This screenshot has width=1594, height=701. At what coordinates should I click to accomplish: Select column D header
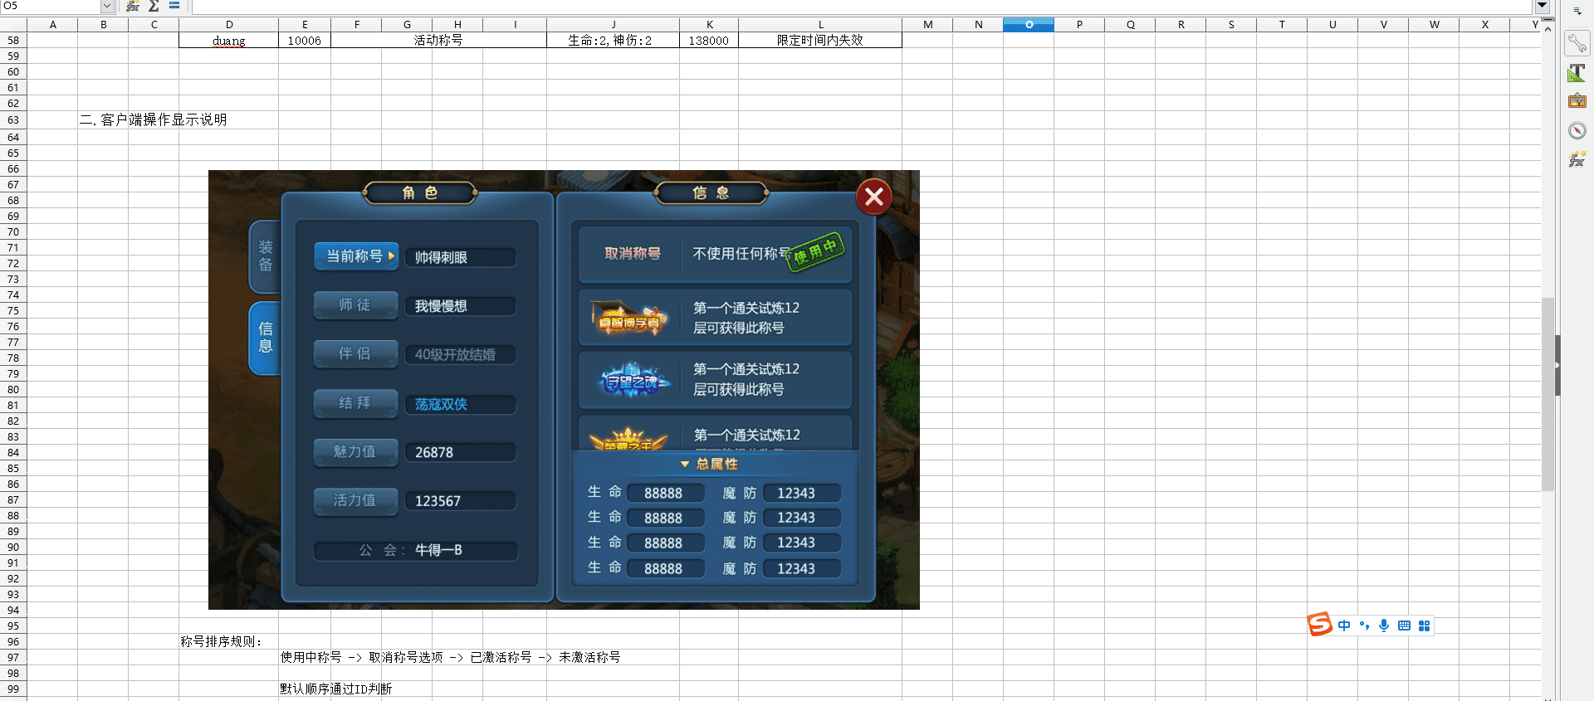229,25
